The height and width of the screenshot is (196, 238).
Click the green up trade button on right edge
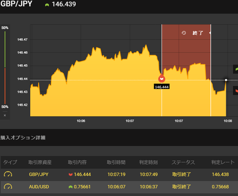click(x=236, y=69)
